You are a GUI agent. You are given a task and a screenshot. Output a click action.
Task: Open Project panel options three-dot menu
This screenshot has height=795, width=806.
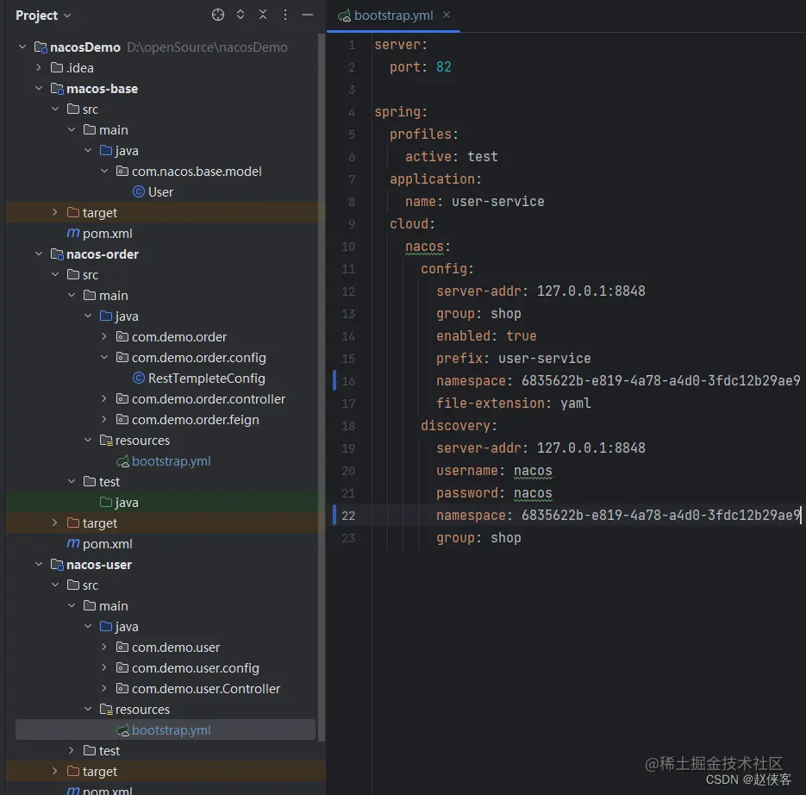pos(285,15)
